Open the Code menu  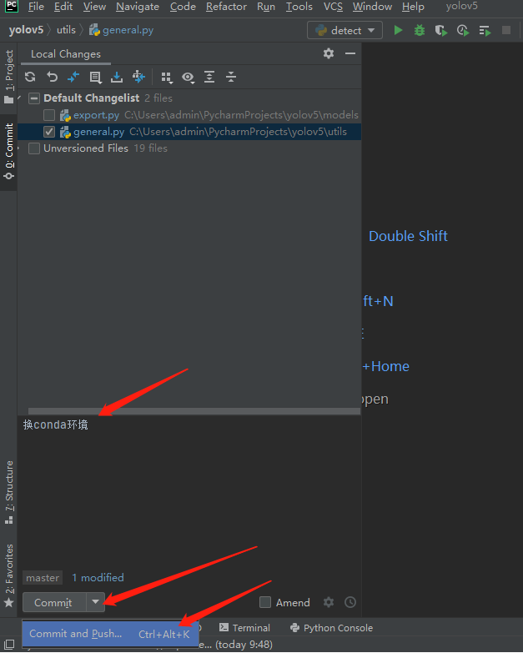183,7
